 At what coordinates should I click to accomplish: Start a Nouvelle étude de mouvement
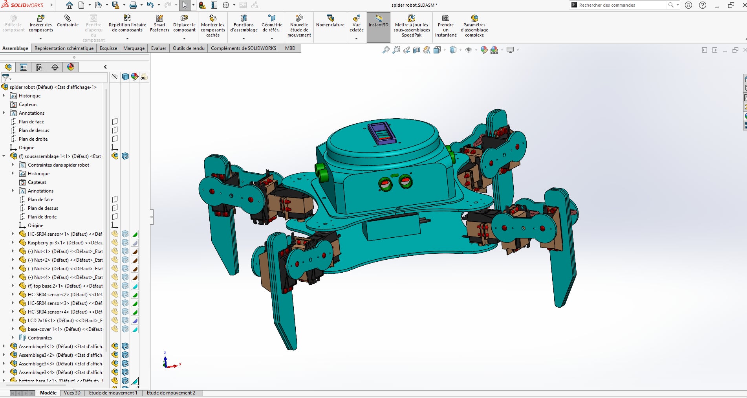299,26
